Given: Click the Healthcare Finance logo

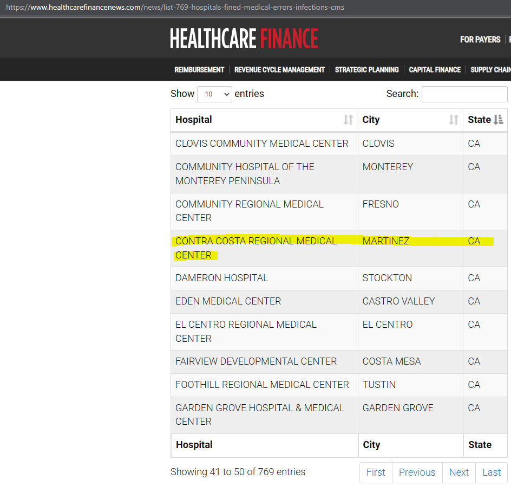Looking at the screenshot, I should point(244,38).
